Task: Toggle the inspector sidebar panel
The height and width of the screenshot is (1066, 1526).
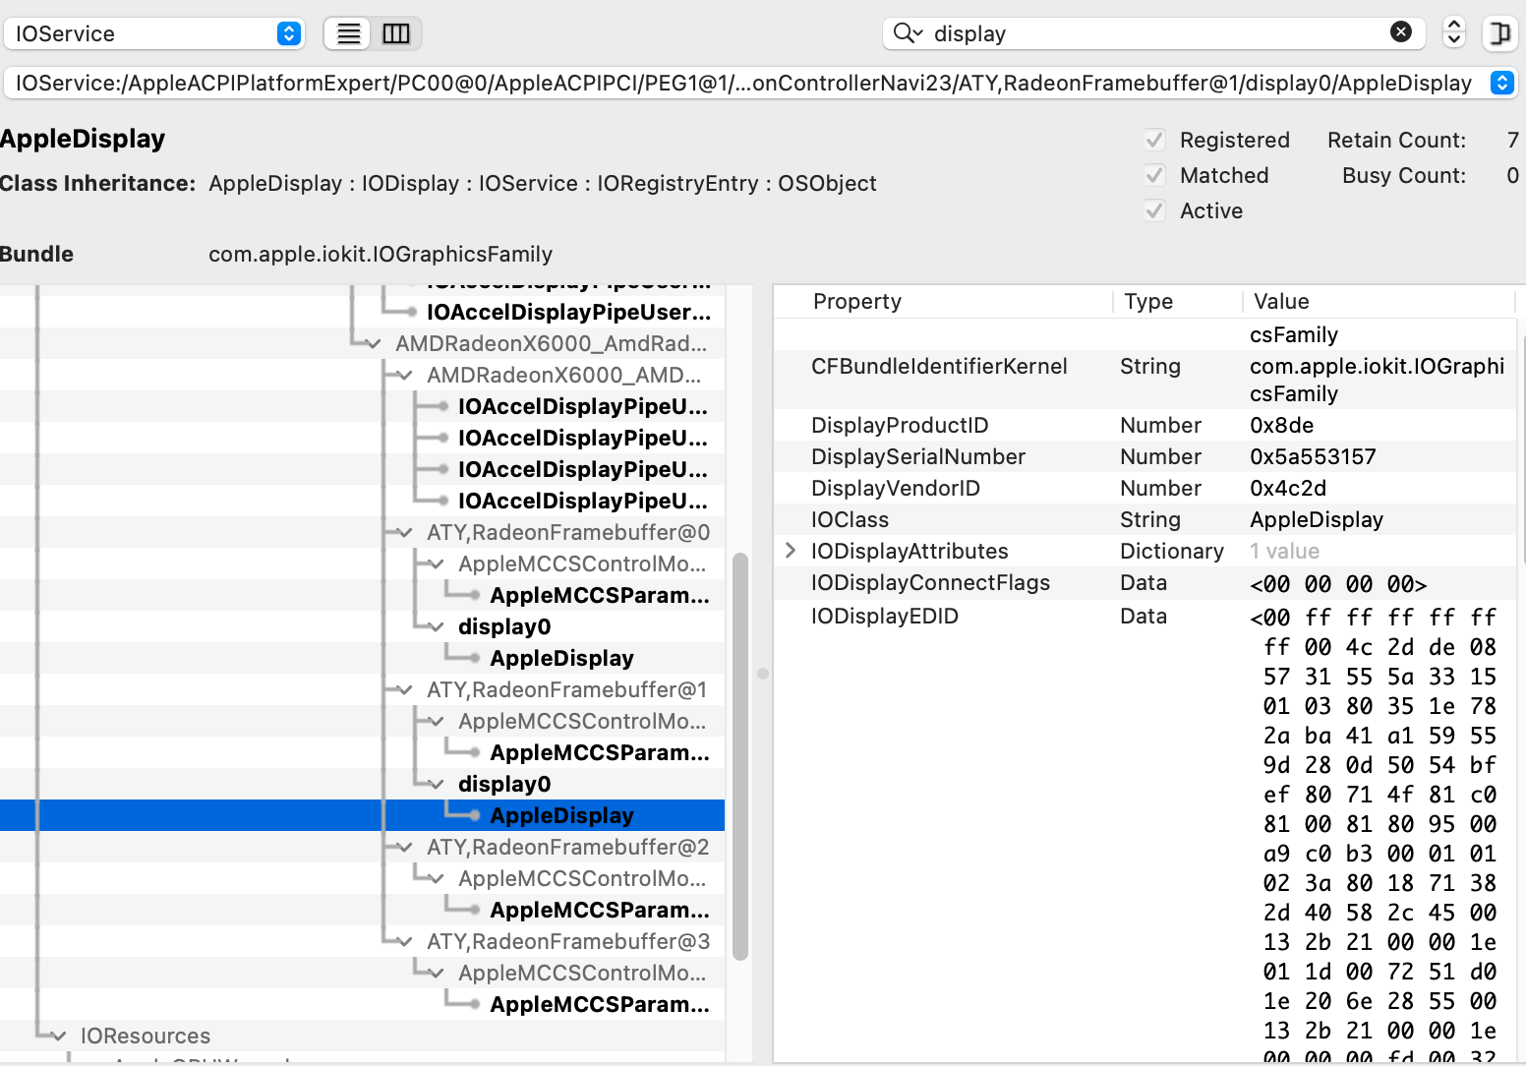Action: pos(1499,32)
